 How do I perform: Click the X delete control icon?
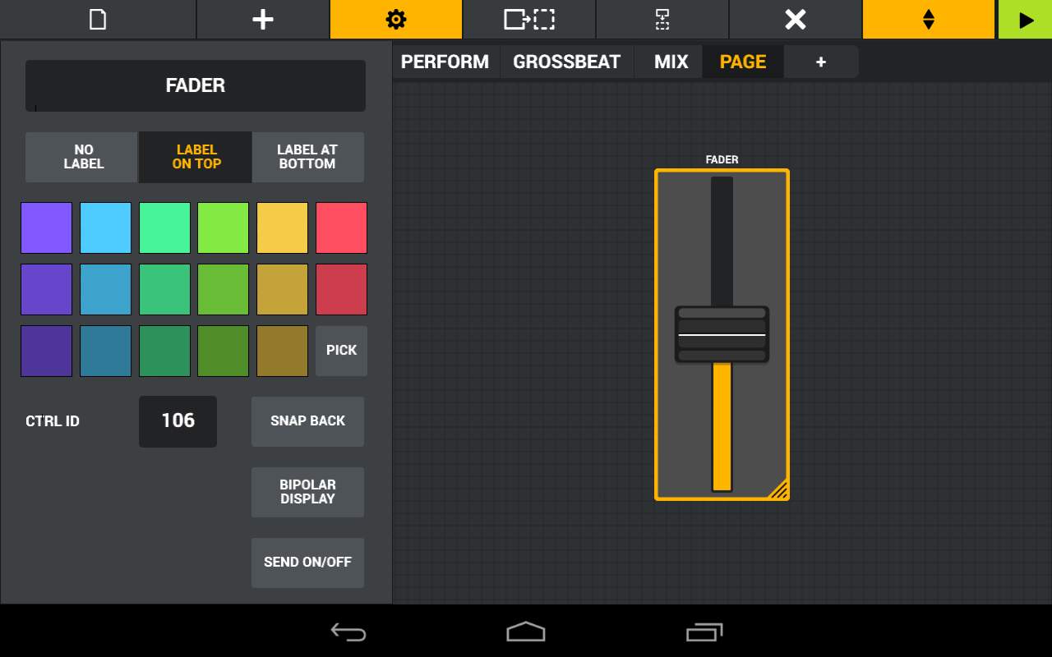(x=796, y=20)
